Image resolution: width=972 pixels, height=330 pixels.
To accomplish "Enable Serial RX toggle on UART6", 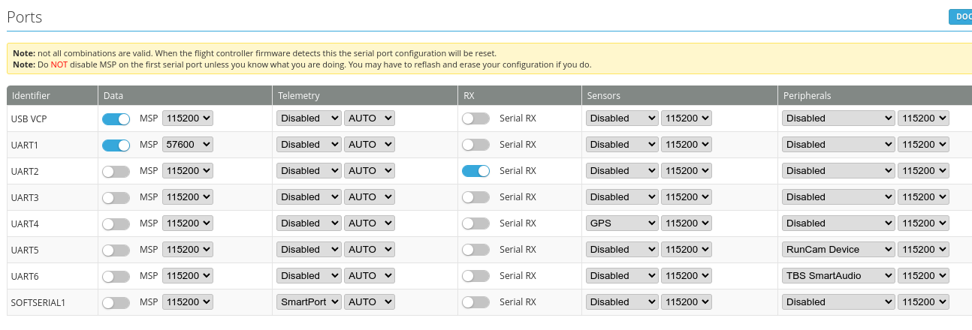I will point(475,276).
